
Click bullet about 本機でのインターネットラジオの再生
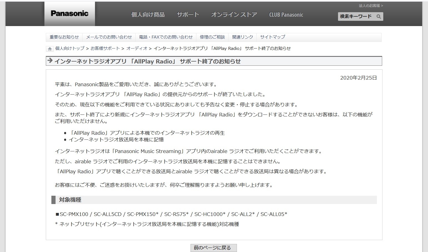147,133
